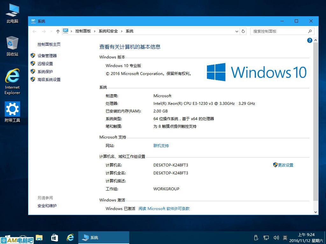Refresh the control panel page

[x=243, y=31]
